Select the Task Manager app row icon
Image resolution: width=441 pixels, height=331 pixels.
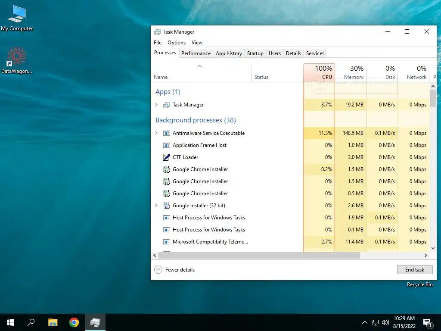pyautogui.click(x=167, y=105)
